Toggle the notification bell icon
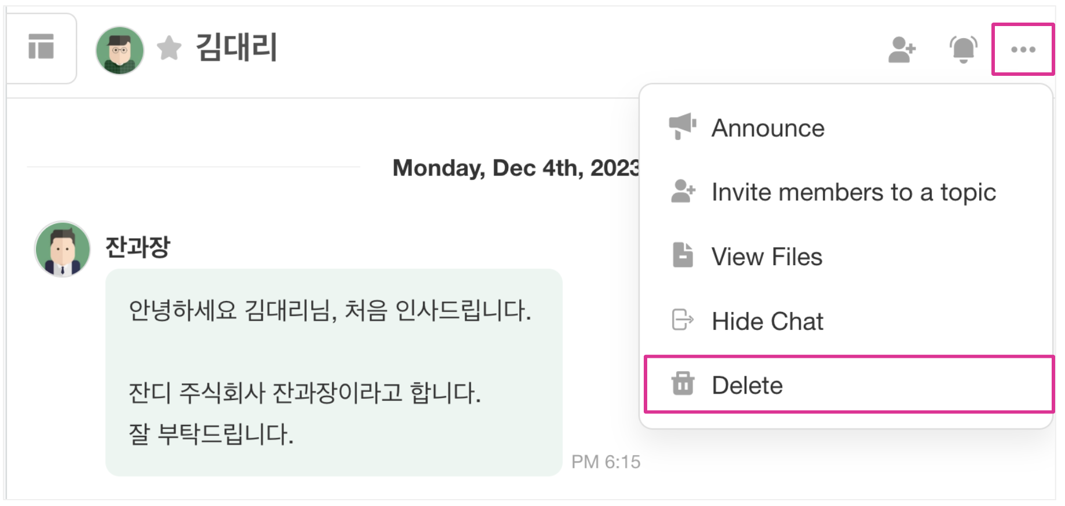Image resolution: width=1065 pixels, height=506 pixels. tap(963, 49)
